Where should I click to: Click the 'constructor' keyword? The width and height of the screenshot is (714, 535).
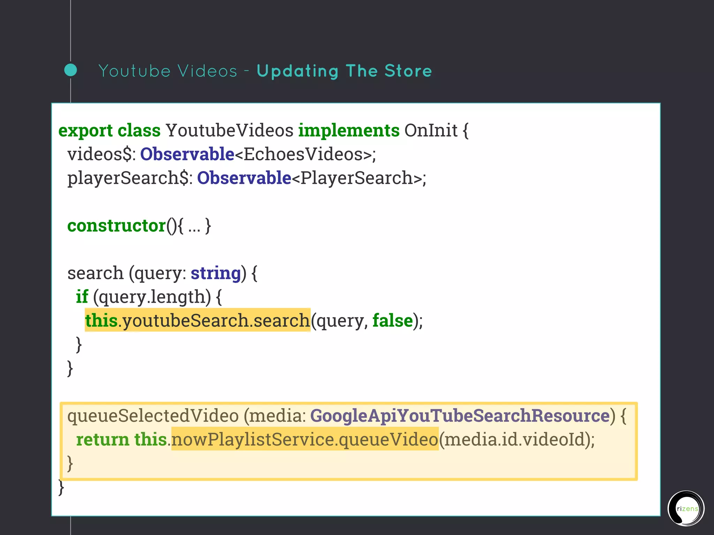pyautogui.click(x=116, y=226)
